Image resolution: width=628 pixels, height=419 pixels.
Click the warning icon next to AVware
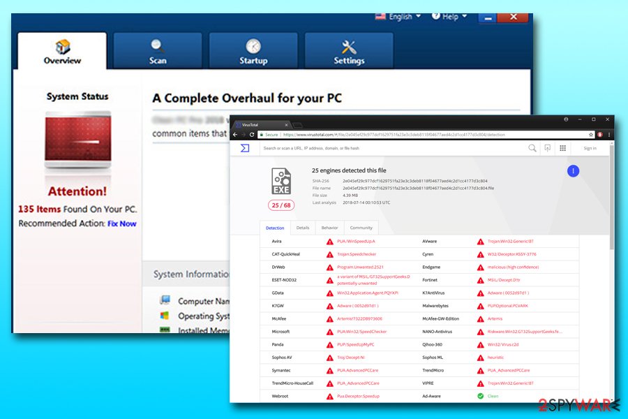tap(480, 242)
